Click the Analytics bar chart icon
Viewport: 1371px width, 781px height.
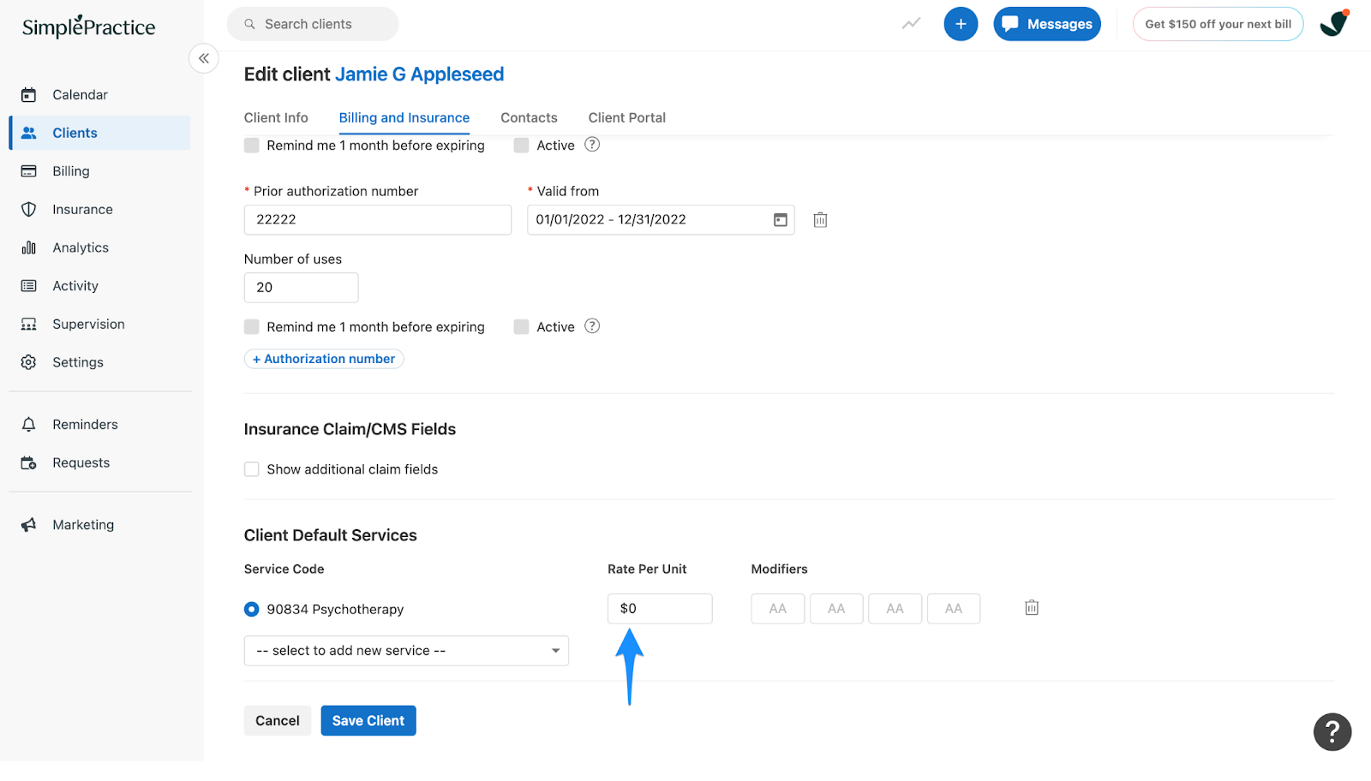(28, 247)
